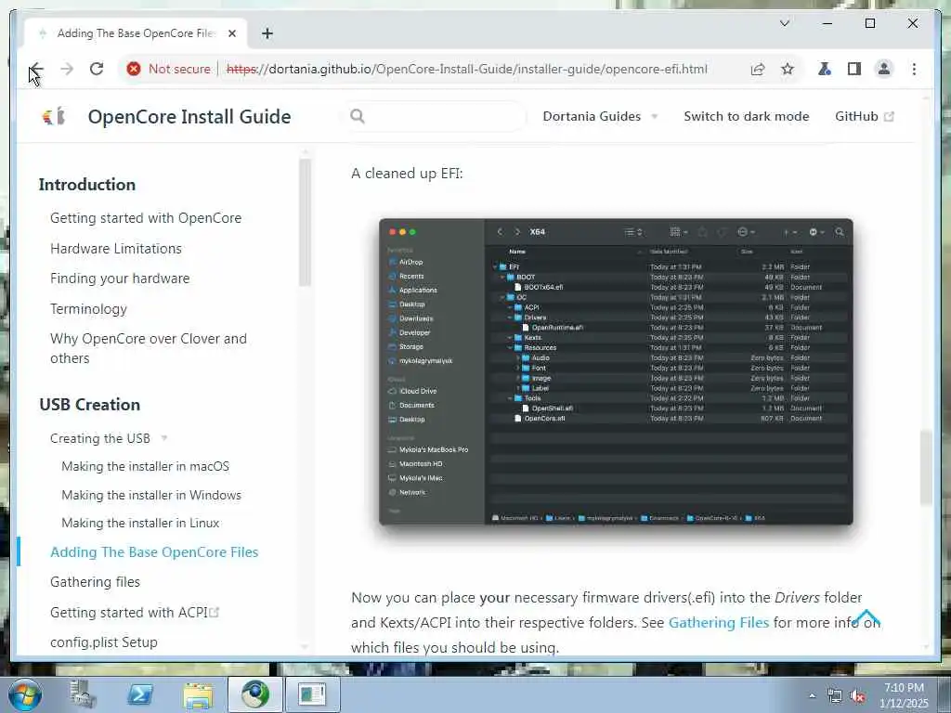
Task: Reload the current page
Action: coord(97,69)
